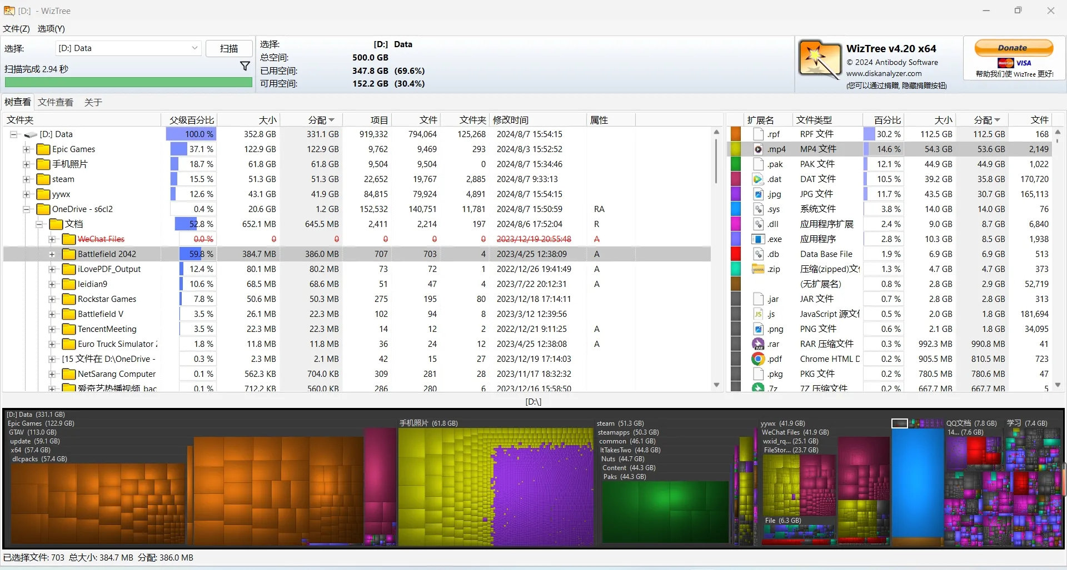
Task: Click the filter funnel icon
Action: [x=245, y=67]
